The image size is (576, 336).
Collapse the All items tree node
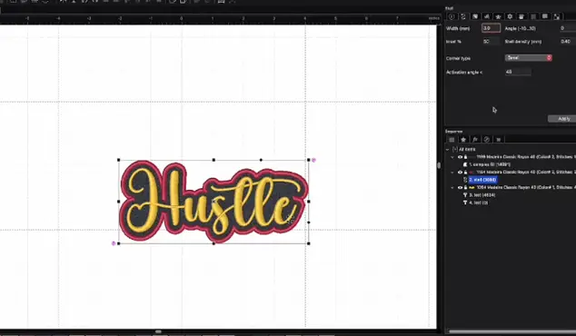click(x=447, y=150)
